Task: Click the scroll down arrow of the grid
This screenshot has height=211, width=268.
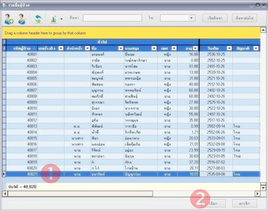Action: (263, 187)
